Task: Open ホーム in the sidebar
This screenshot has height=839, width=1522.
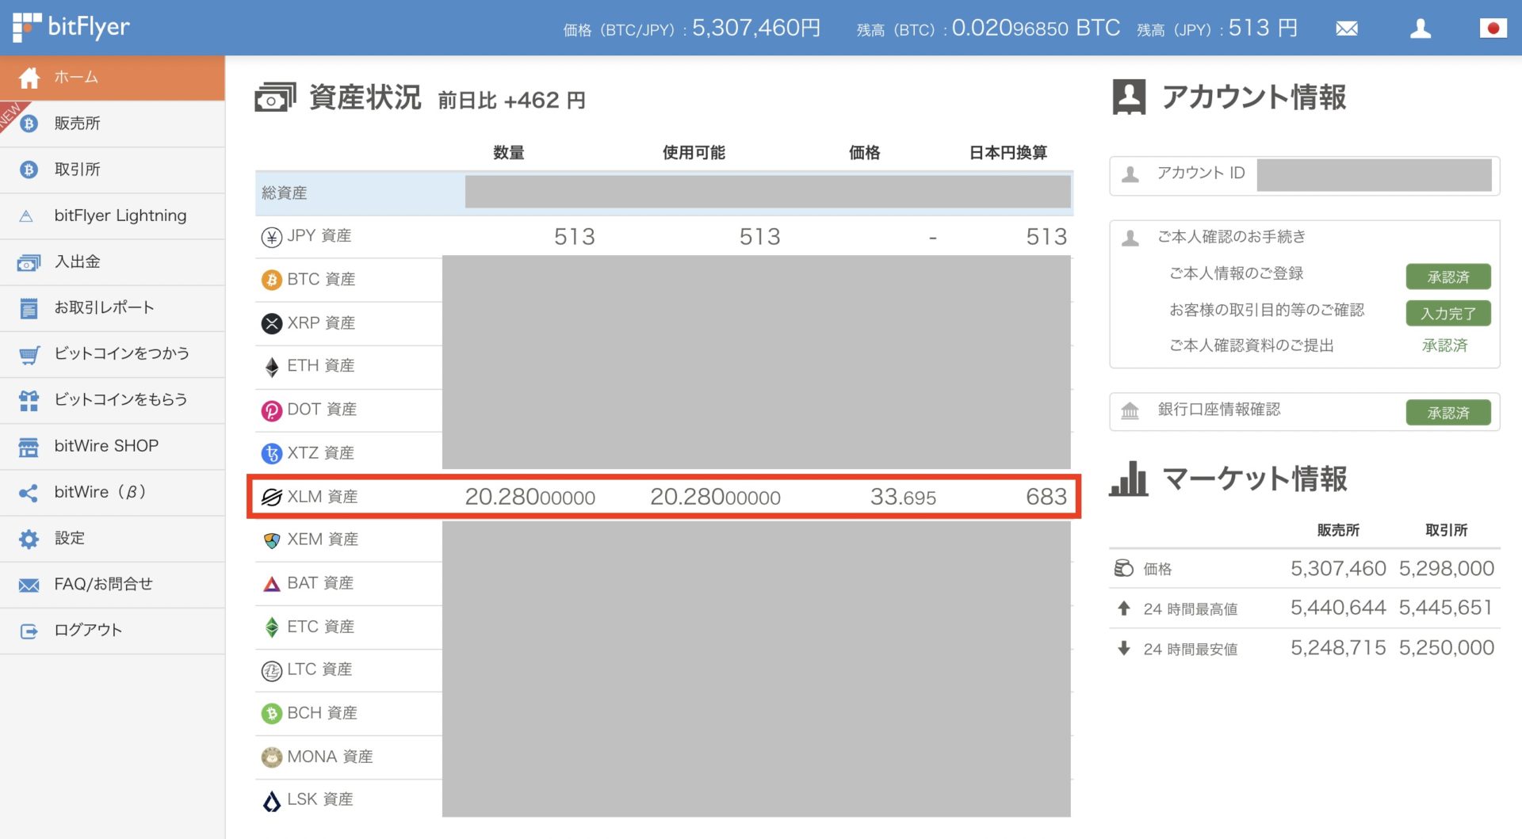Action: point(76,78)
